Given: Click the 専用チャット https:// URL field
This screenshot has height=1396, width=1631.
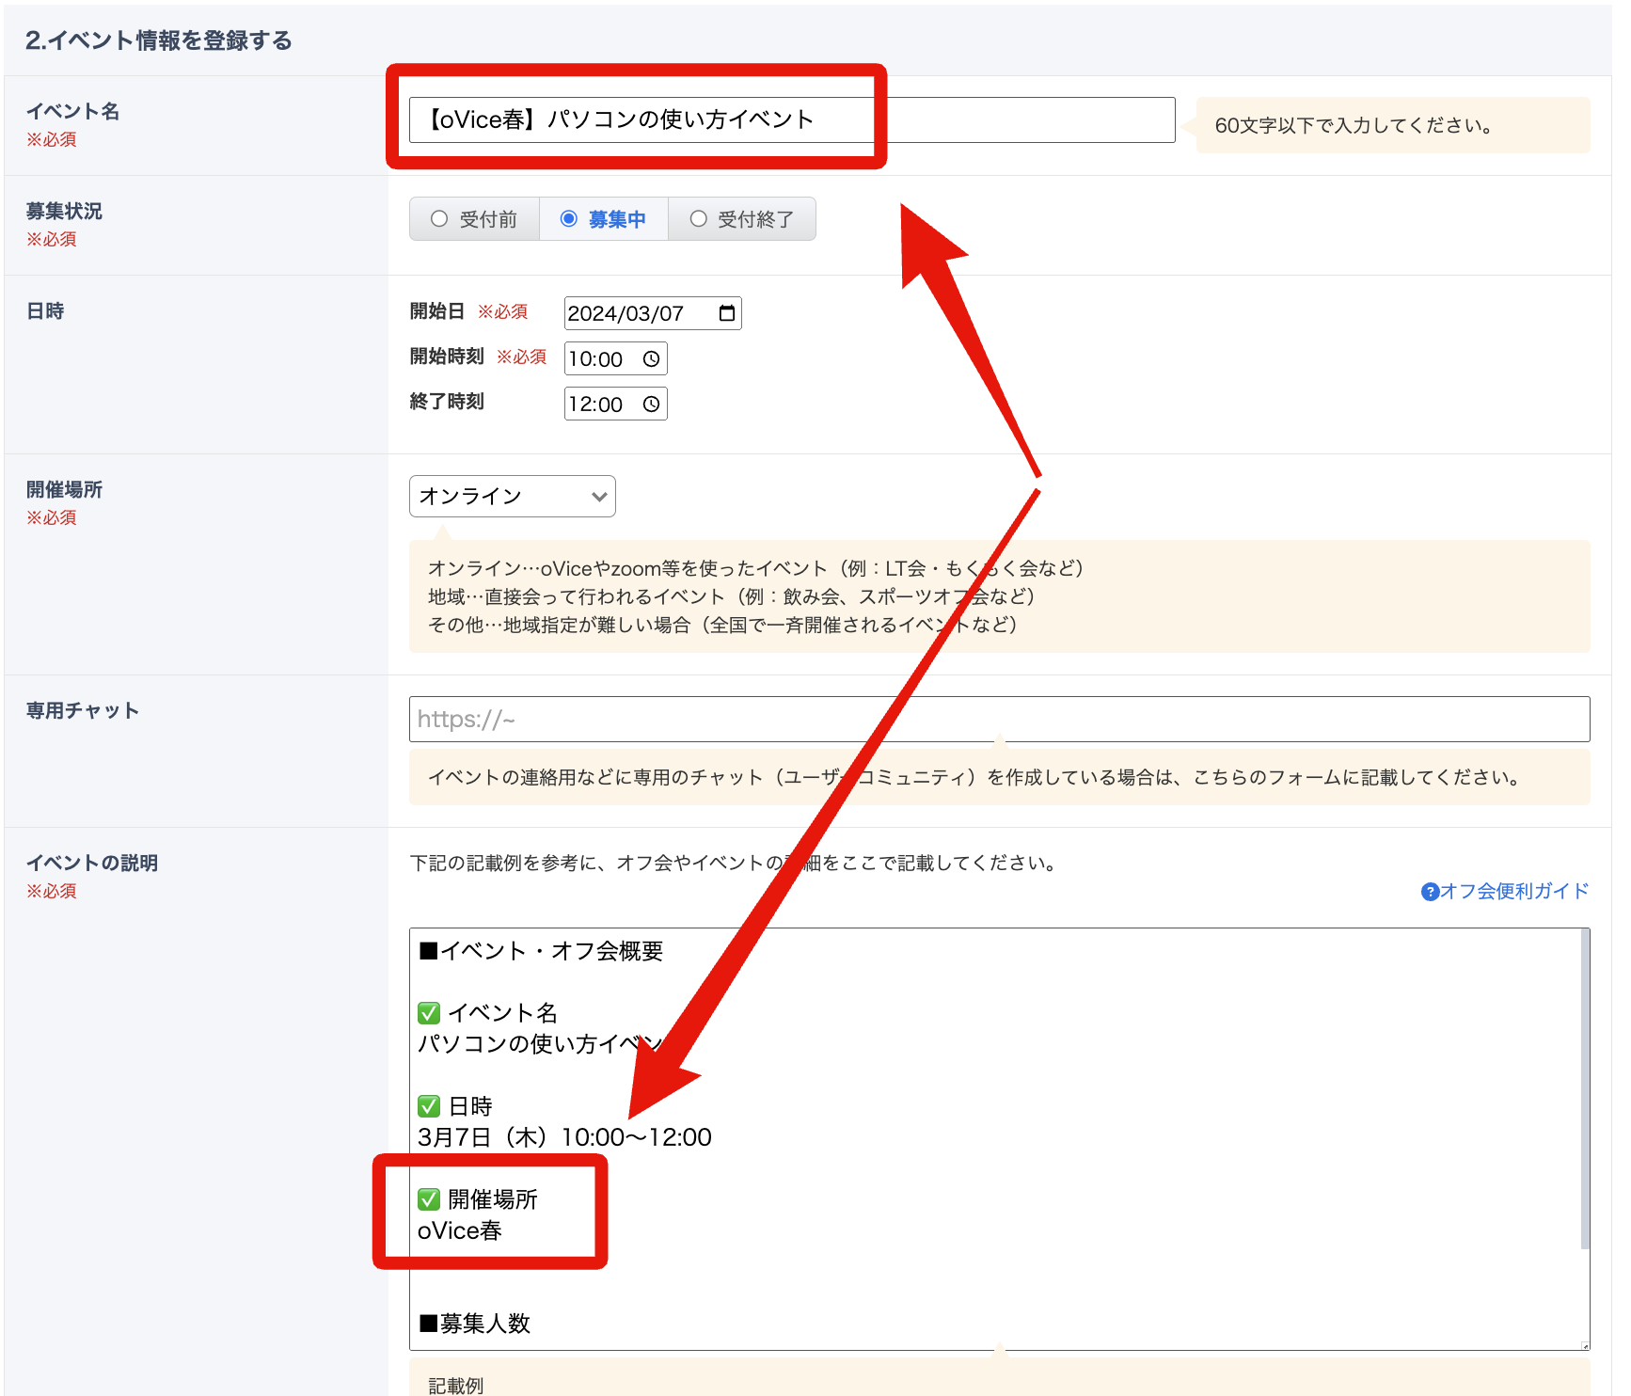Looking at the screenshot, I should pyautogui.click(x=999, y=720).
